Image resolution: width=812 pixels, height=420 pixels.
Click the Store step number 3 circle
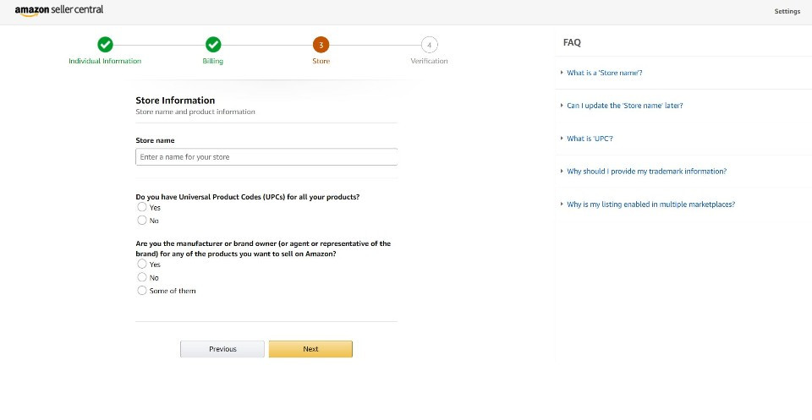(x=321, y=45)
